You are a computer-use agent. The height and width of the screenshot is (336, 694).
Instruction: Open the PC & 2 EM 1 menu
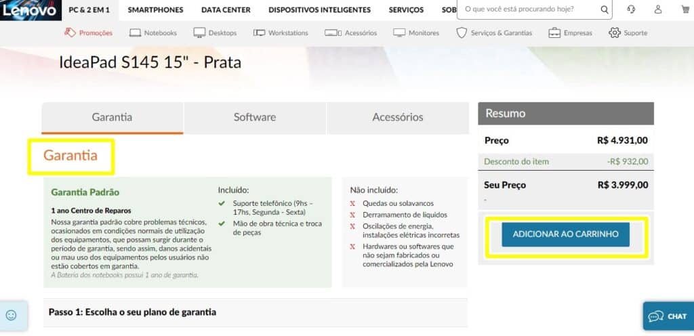click(x=89, y=9)
